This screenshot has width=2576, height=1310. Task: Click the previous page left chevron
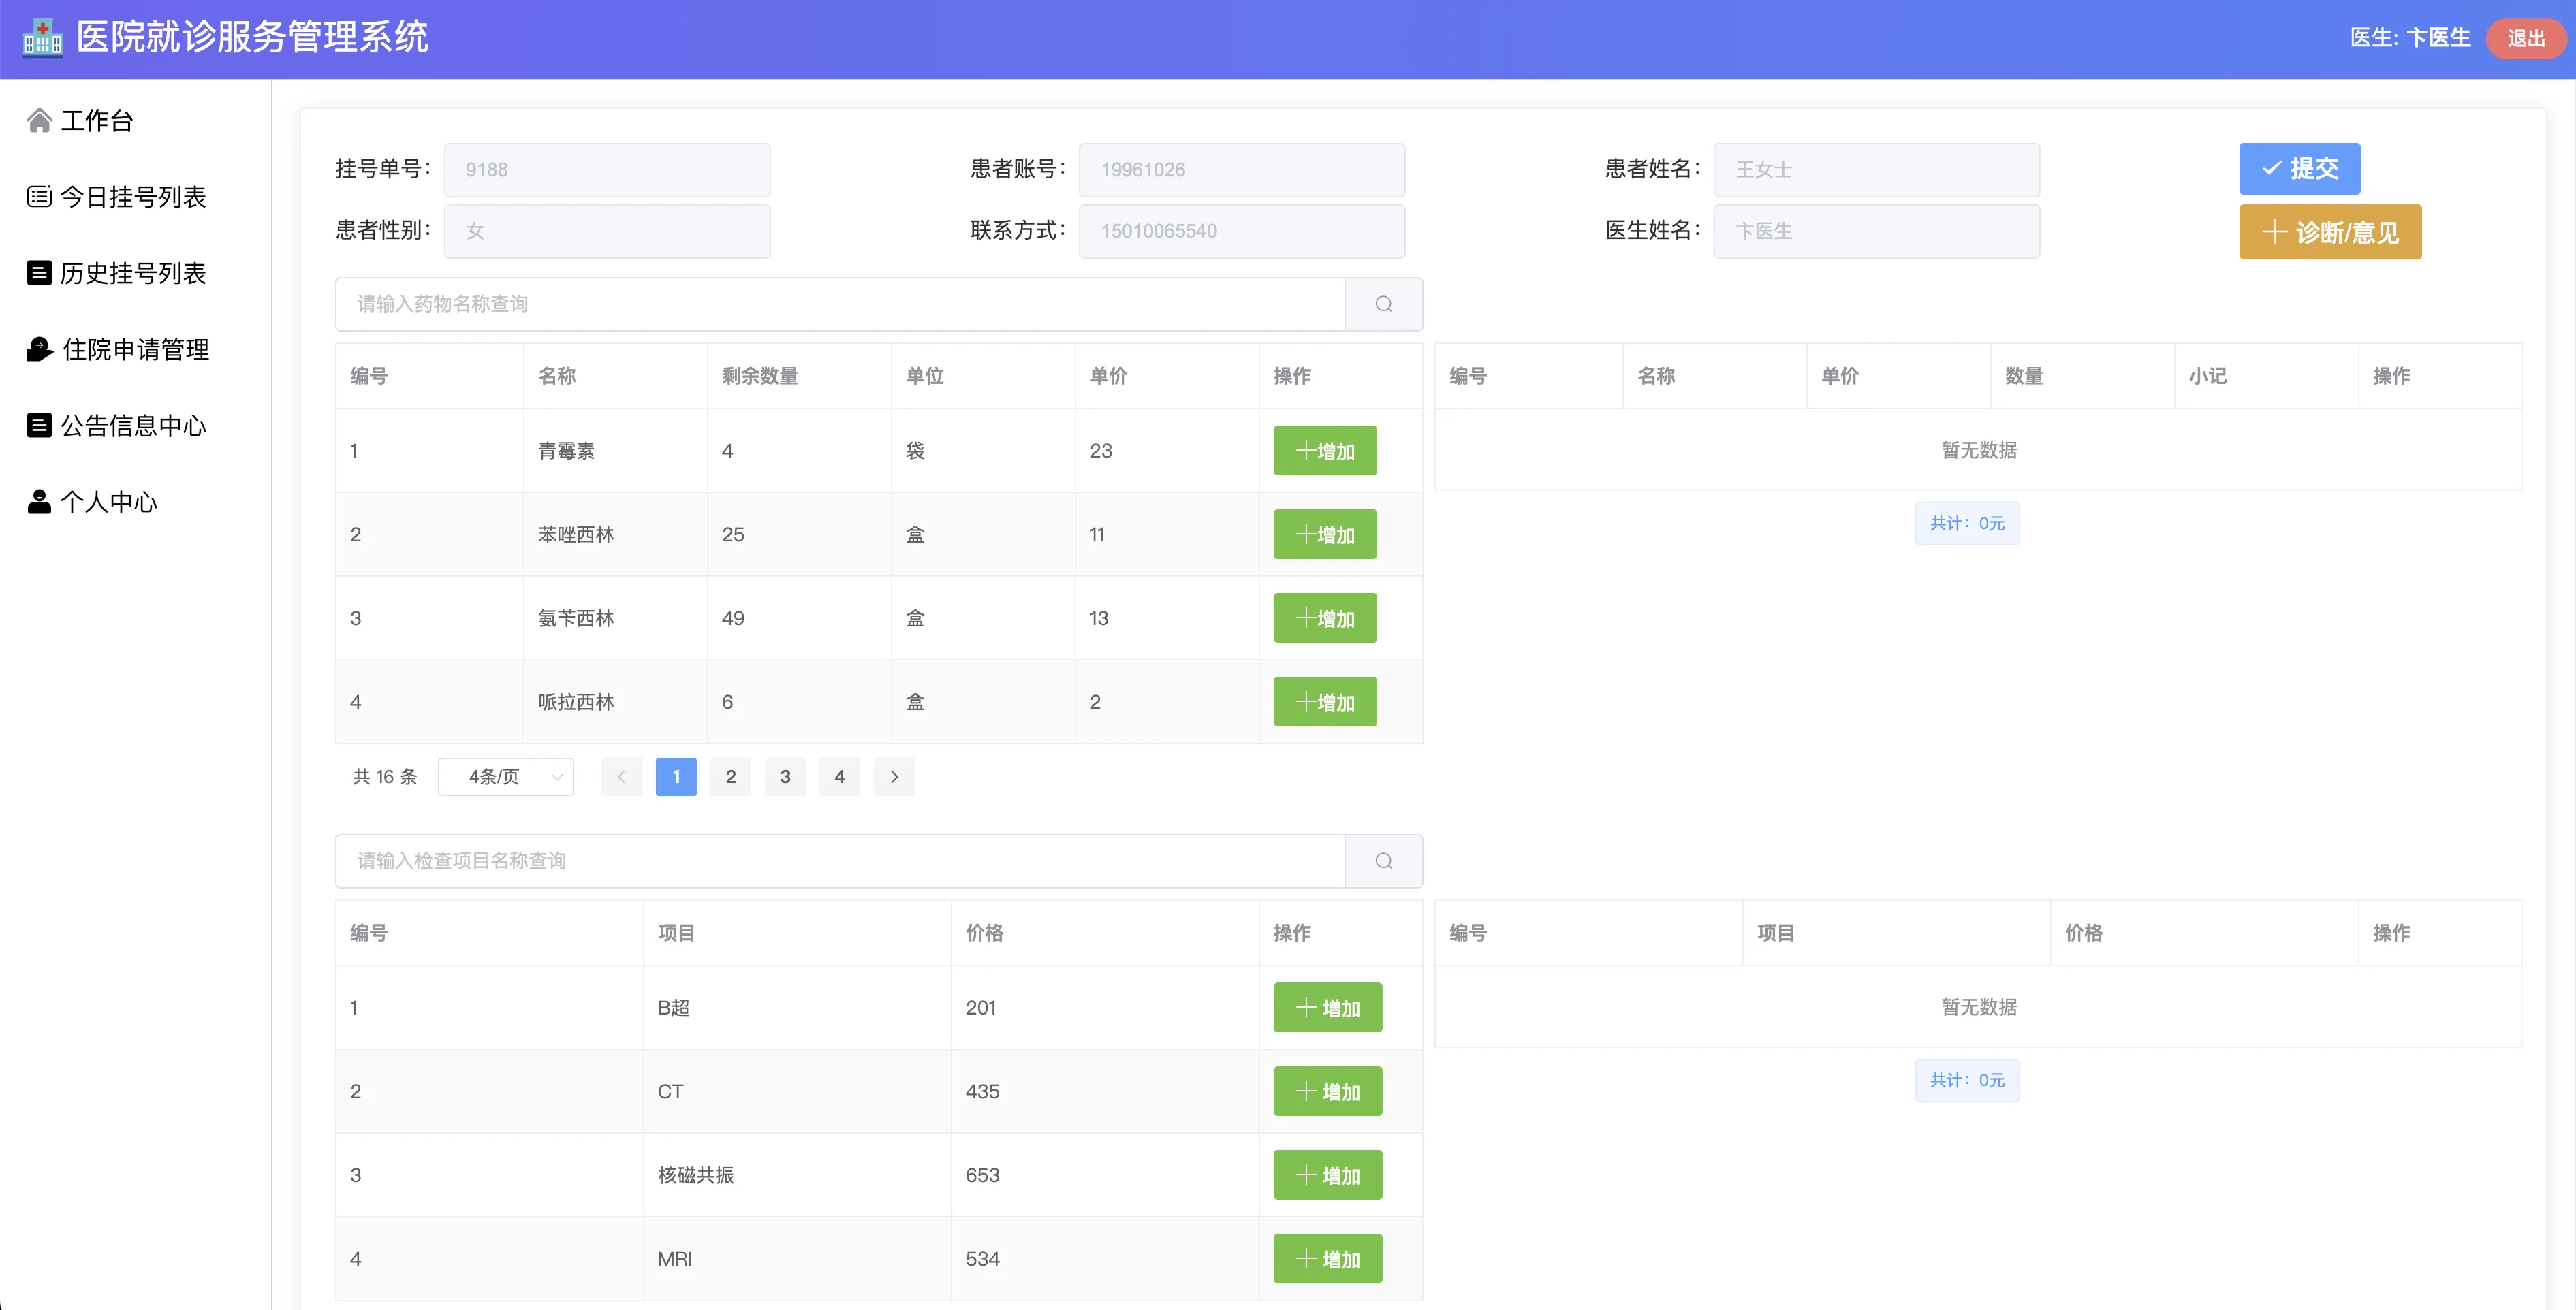621,777
